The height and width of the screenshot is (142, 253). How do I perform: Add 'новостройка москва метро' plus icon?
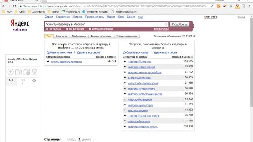[x=125, y=116]
